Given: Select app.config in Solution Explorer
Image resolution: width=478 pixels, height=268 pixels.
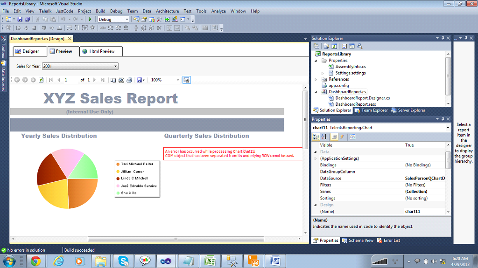Looking at the screenshot, I should pyautogui.click(x=339, y=86).
